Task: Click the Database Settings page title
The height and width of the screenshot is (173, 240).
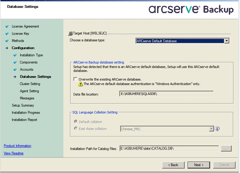Action: [23, 7]
